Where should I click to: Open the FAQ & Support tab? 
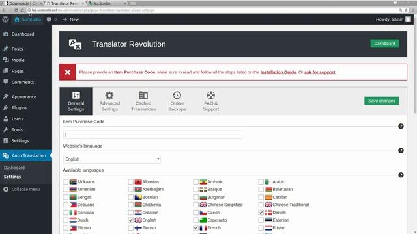coord(211,101)
